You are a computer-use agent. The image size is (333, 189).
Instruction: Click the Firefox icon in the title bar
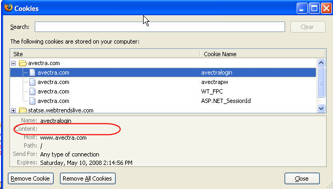tap(8, 8)
